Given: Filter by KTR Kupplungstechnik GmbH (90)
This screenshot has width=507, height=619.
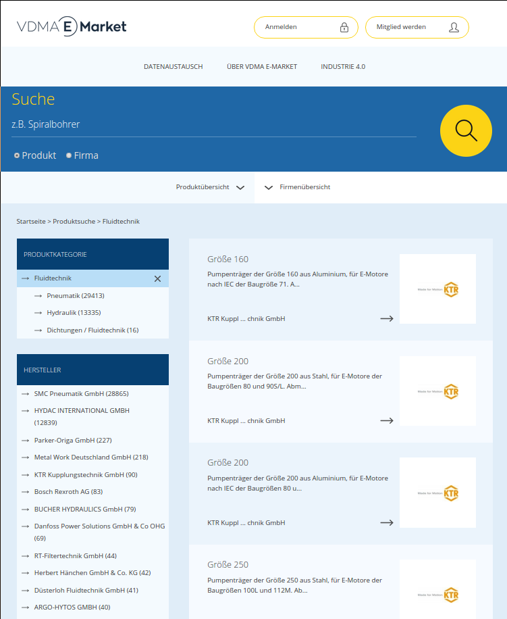Looking at the screenshot, I should (x=86, y=475).
